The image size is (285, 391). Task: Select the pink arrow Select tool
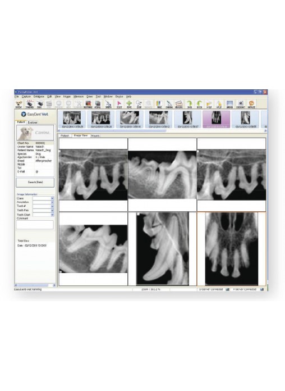pyautogui.click(x=119, y=104)
